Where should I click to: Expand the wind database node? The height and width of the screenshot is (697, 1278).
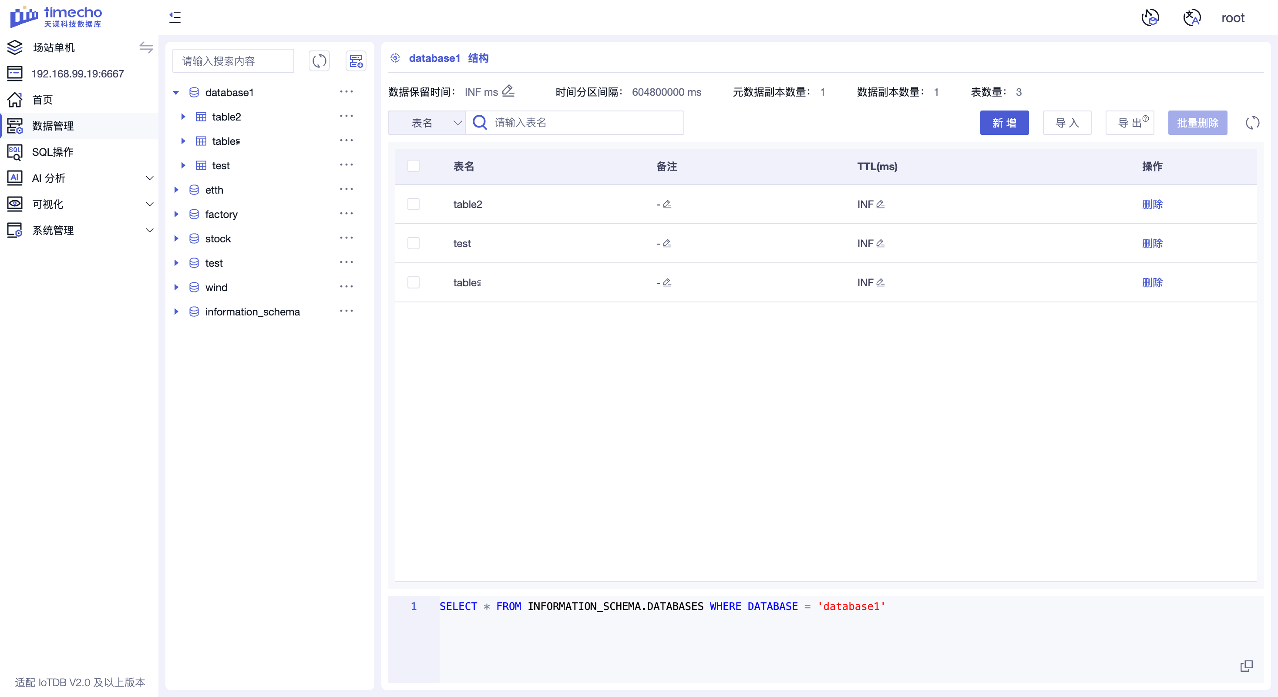(x=176, y=288)
